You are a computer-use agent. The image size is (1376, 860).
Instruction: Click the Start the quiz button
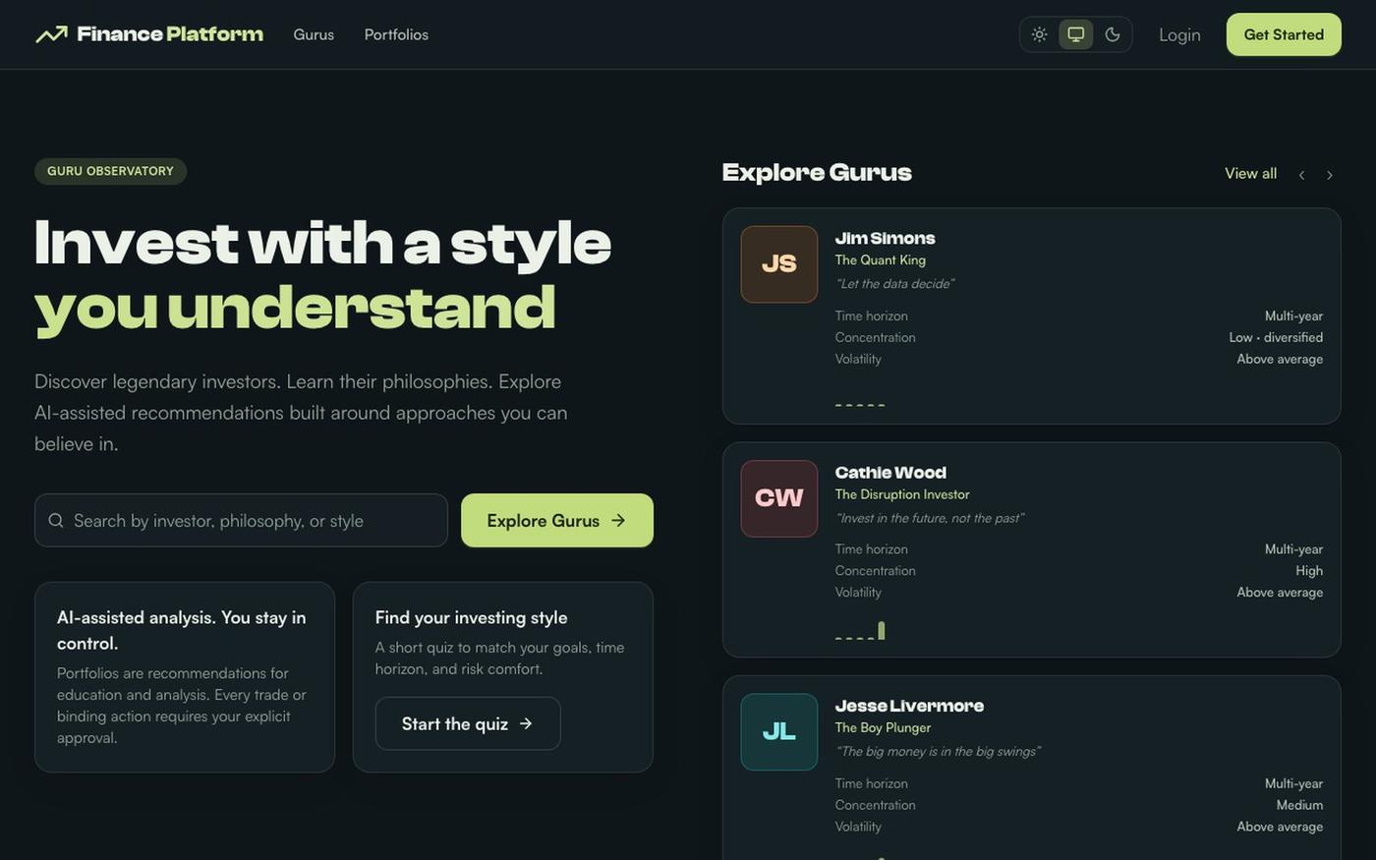click(468, 723)
